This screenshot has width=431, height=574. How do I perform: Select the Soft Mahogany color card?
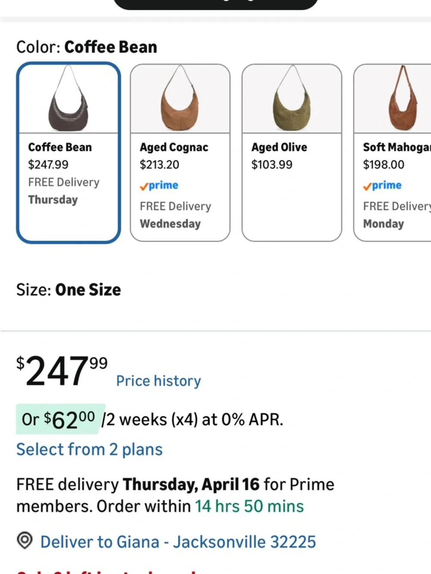tap(392, 153)
